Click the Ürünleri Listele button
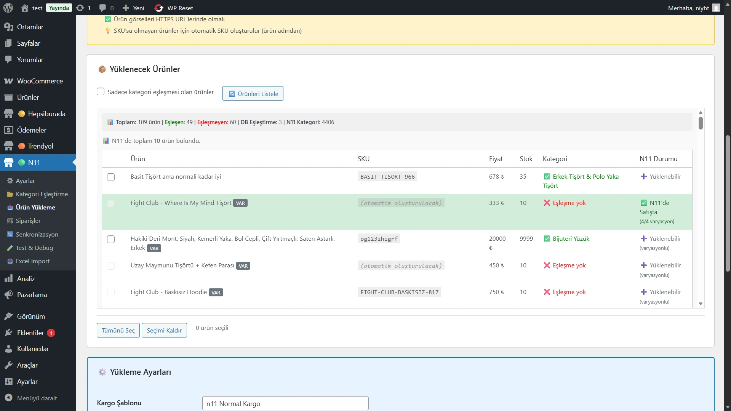Viewport: 731px width, 411px height. coord(253,94)
